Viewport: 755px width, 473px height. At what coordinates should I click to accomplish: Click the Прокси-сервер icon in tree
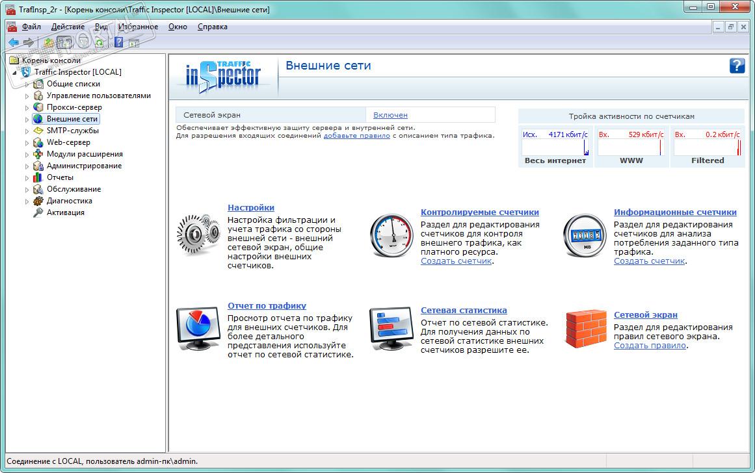click(x=38, y=107)
